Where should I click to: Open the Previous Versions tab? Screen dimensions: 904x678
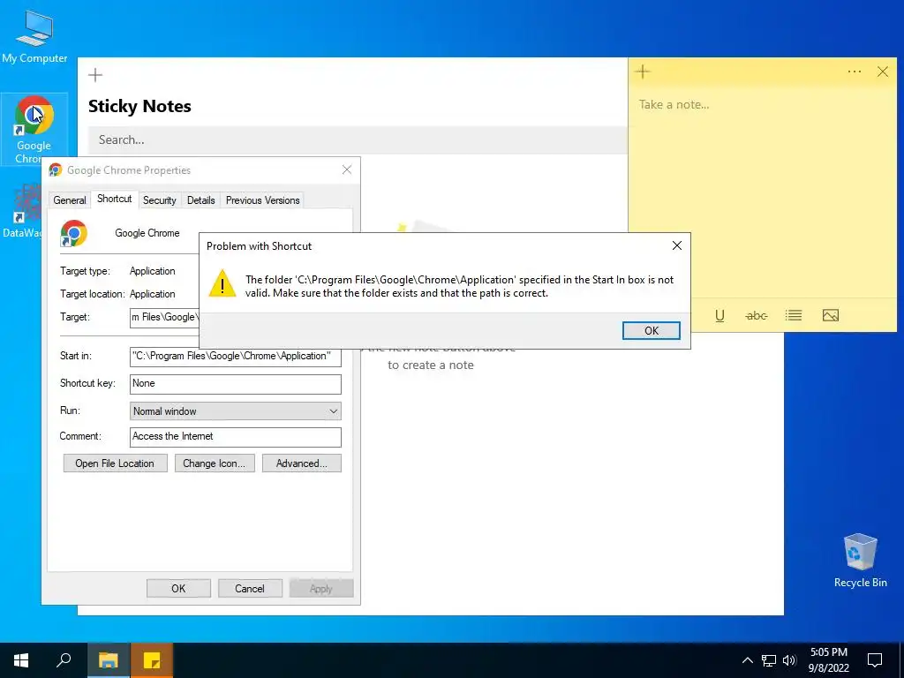[262, 200]
